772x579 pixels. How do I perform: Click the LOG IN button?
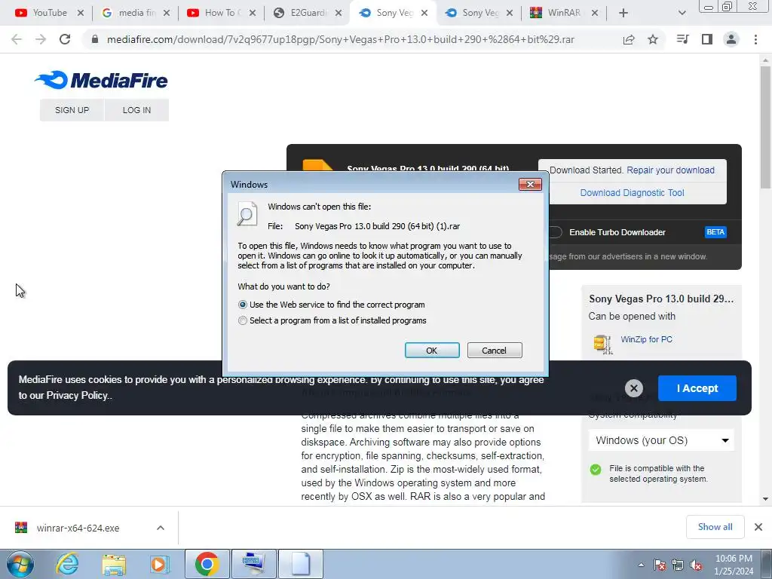pyautogui.click(x=137, y=110)
